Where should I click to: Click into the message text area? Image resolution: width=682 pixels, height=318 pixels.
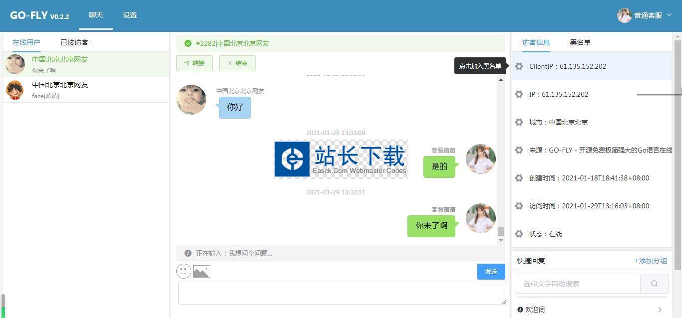coord(342,293)
